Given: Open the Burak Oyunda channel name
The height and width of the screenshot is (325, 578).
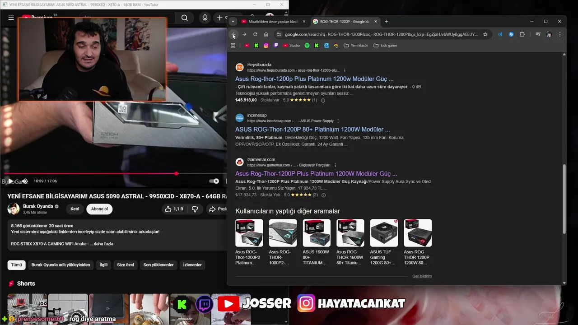Looking at the screenshot, I should 38,206.
